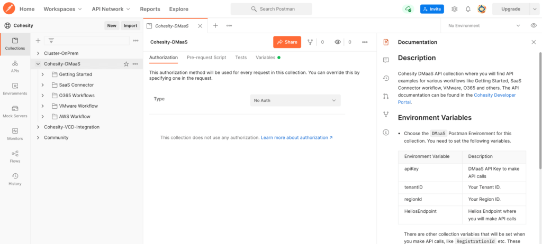Open the APIs sidebar section

click(x=15, y=65)
